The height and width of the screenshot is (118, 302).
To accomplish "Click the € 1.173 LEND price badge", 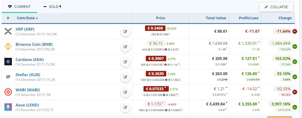I will [155, 104].
